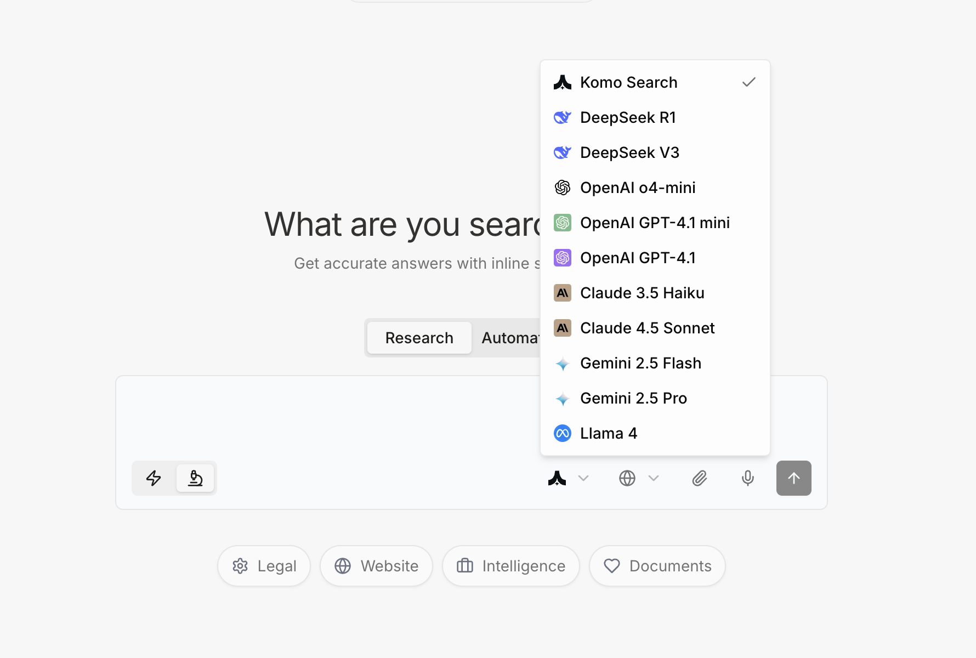Select OpenAI GPT-4.1 mini model
This screenshot has width=976, height=658.
point(655,223)
